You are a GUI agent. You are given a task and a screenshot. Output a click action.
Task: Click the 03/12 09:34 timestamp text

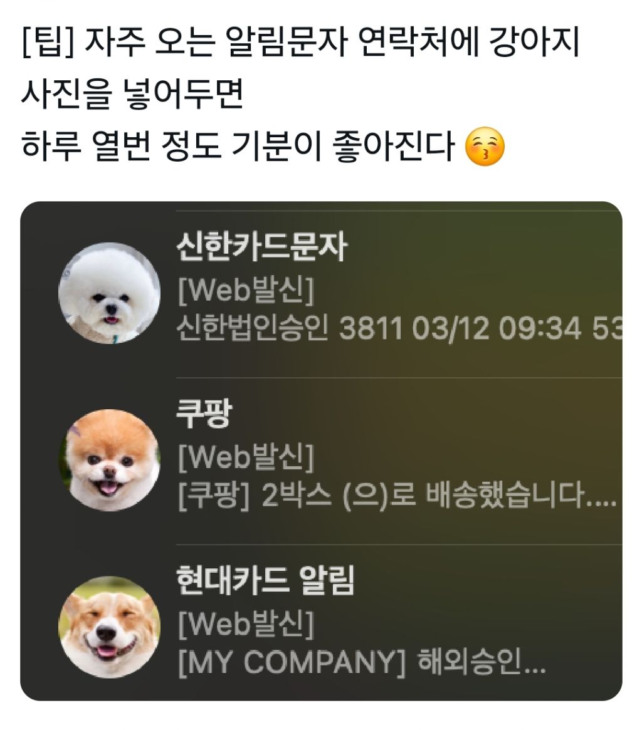coord(497,328)
